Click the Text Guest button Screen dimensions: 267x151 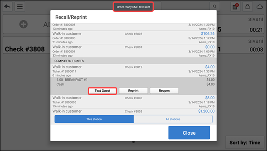tap(102, 91)
